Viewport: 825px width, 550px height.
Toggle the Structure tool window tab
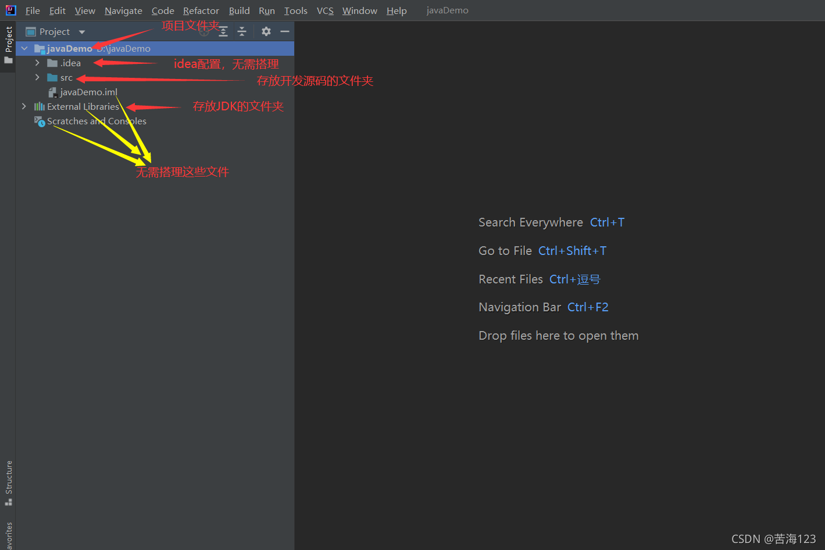coord(8,483)
